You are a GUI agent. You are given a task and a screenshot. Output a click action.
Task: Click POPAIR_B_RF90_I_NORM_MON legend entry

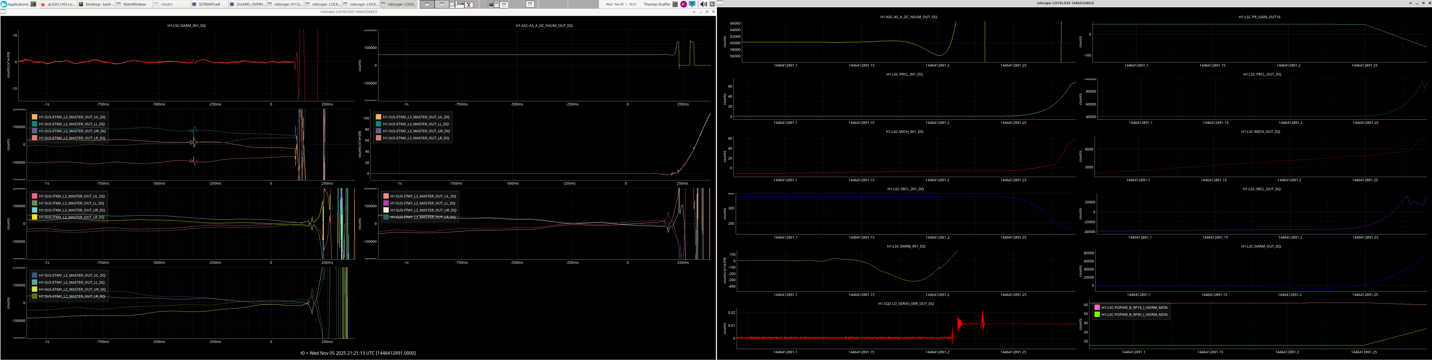(x=1134, y=314)
